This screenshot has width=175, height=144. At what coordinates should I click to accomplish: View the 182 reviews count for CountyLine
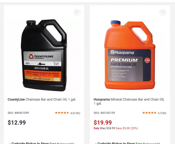point(77,113)
